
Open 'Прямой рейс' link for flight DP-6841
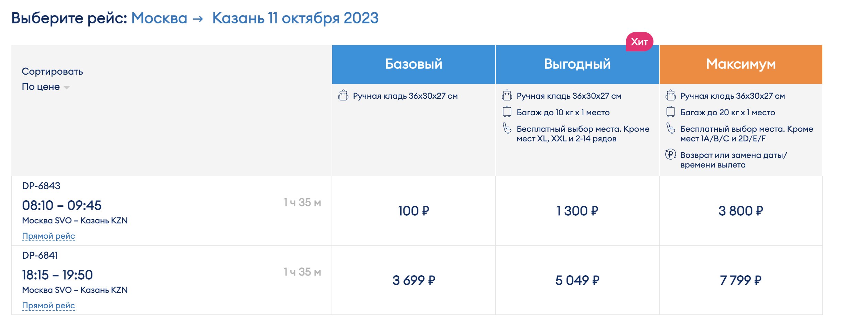pos(48,305)
